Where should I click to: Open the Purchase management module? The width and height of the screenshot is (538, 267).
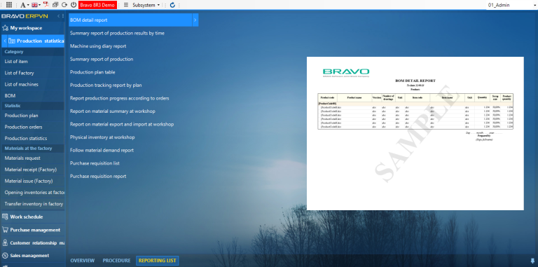click(35, 230)
